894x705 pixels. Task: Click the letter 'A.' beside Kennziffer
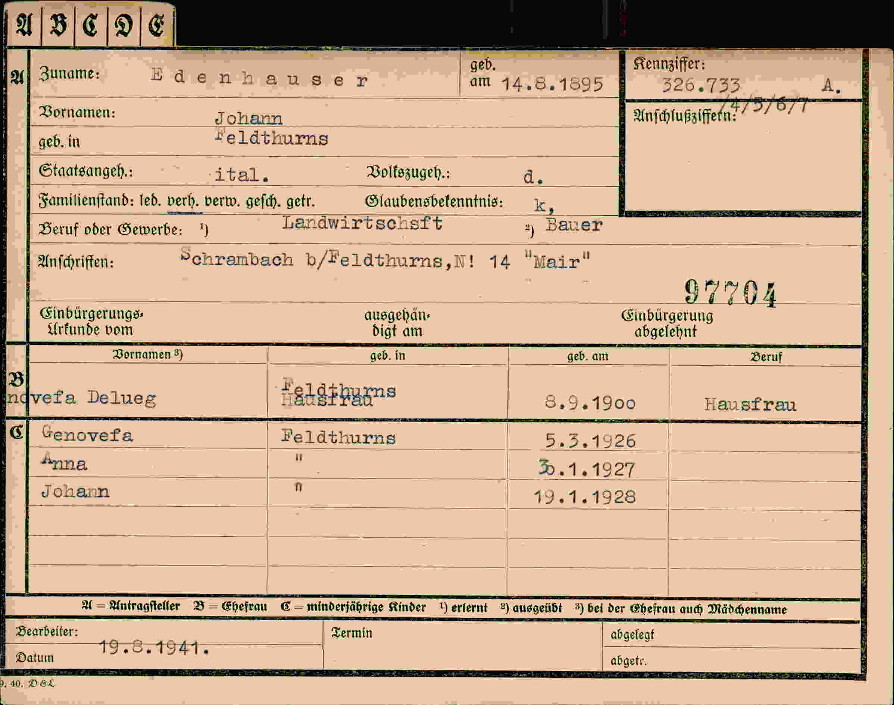[831, 86]
